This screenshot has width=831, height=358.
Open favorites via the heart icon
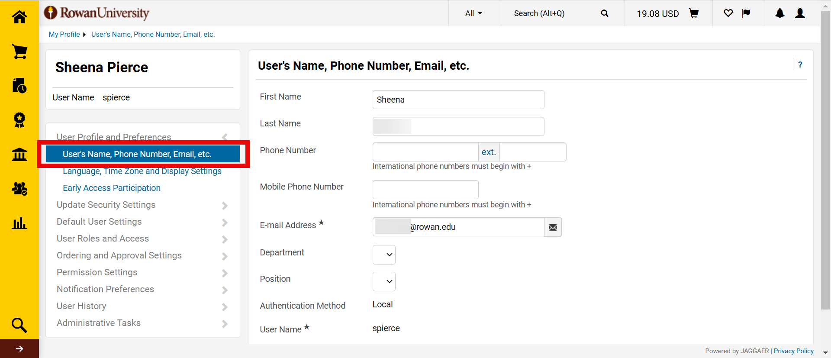click(728, 13)
